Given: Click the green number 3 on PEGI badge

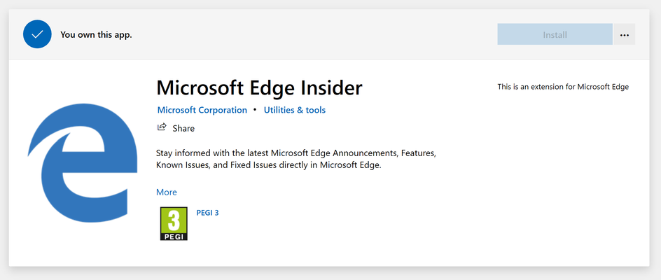Looking at the screenshot, I should tap(174, 220).
